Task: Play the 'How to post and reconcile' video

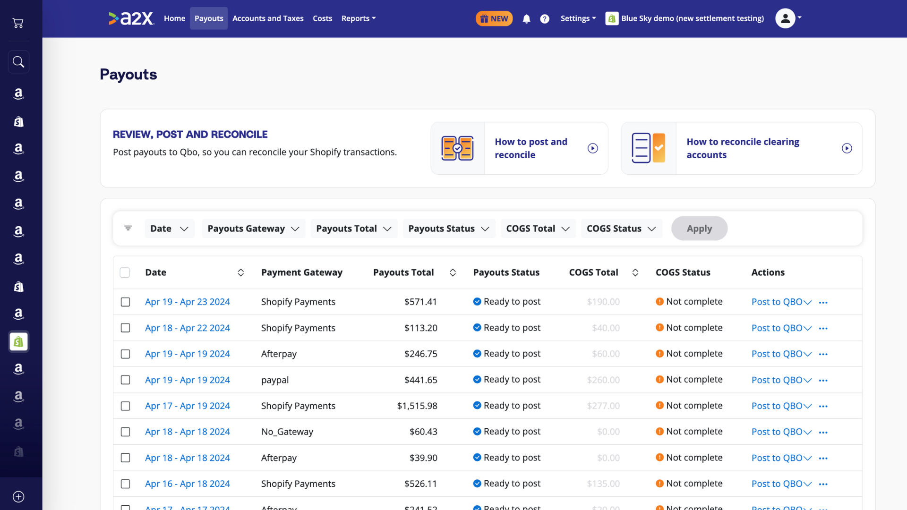Action: coord(592,148)
